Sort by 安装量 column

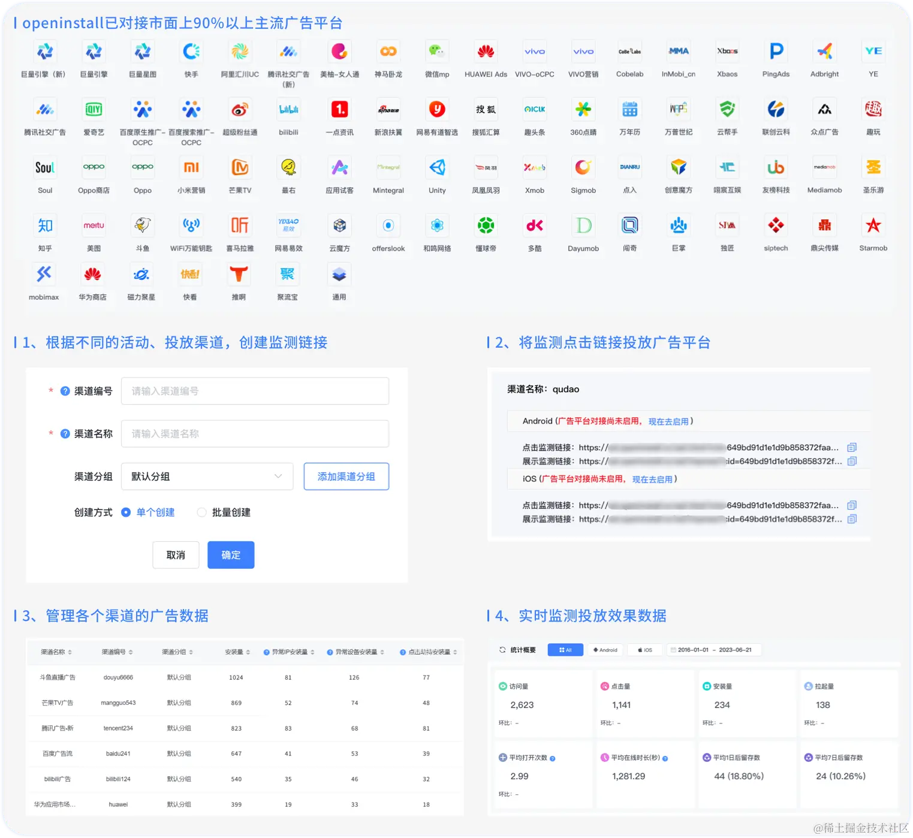coord(248,652)
